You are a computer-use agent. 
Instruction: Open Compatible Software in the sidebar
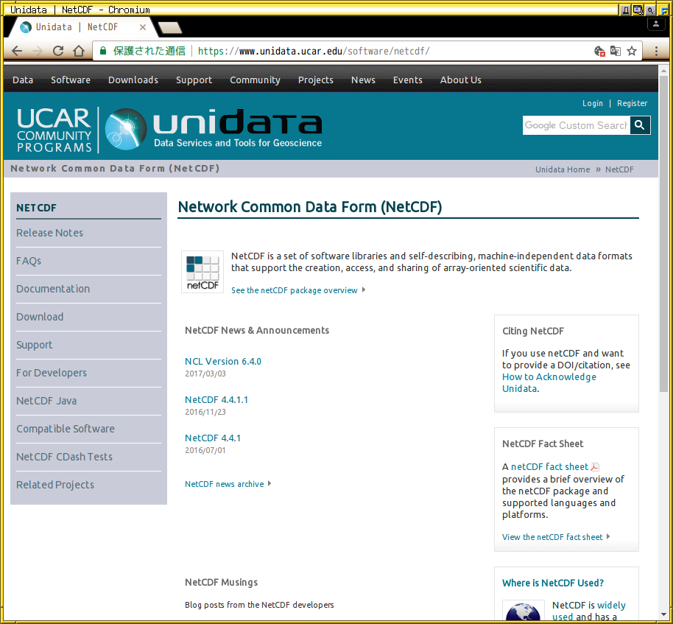click(66, 429)
